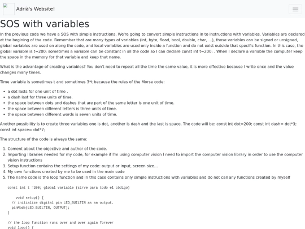Image resolution: width=305 pixels, height=229 pixels.
Task: Click numbered item about the loop function
Action: pos(149,177)
